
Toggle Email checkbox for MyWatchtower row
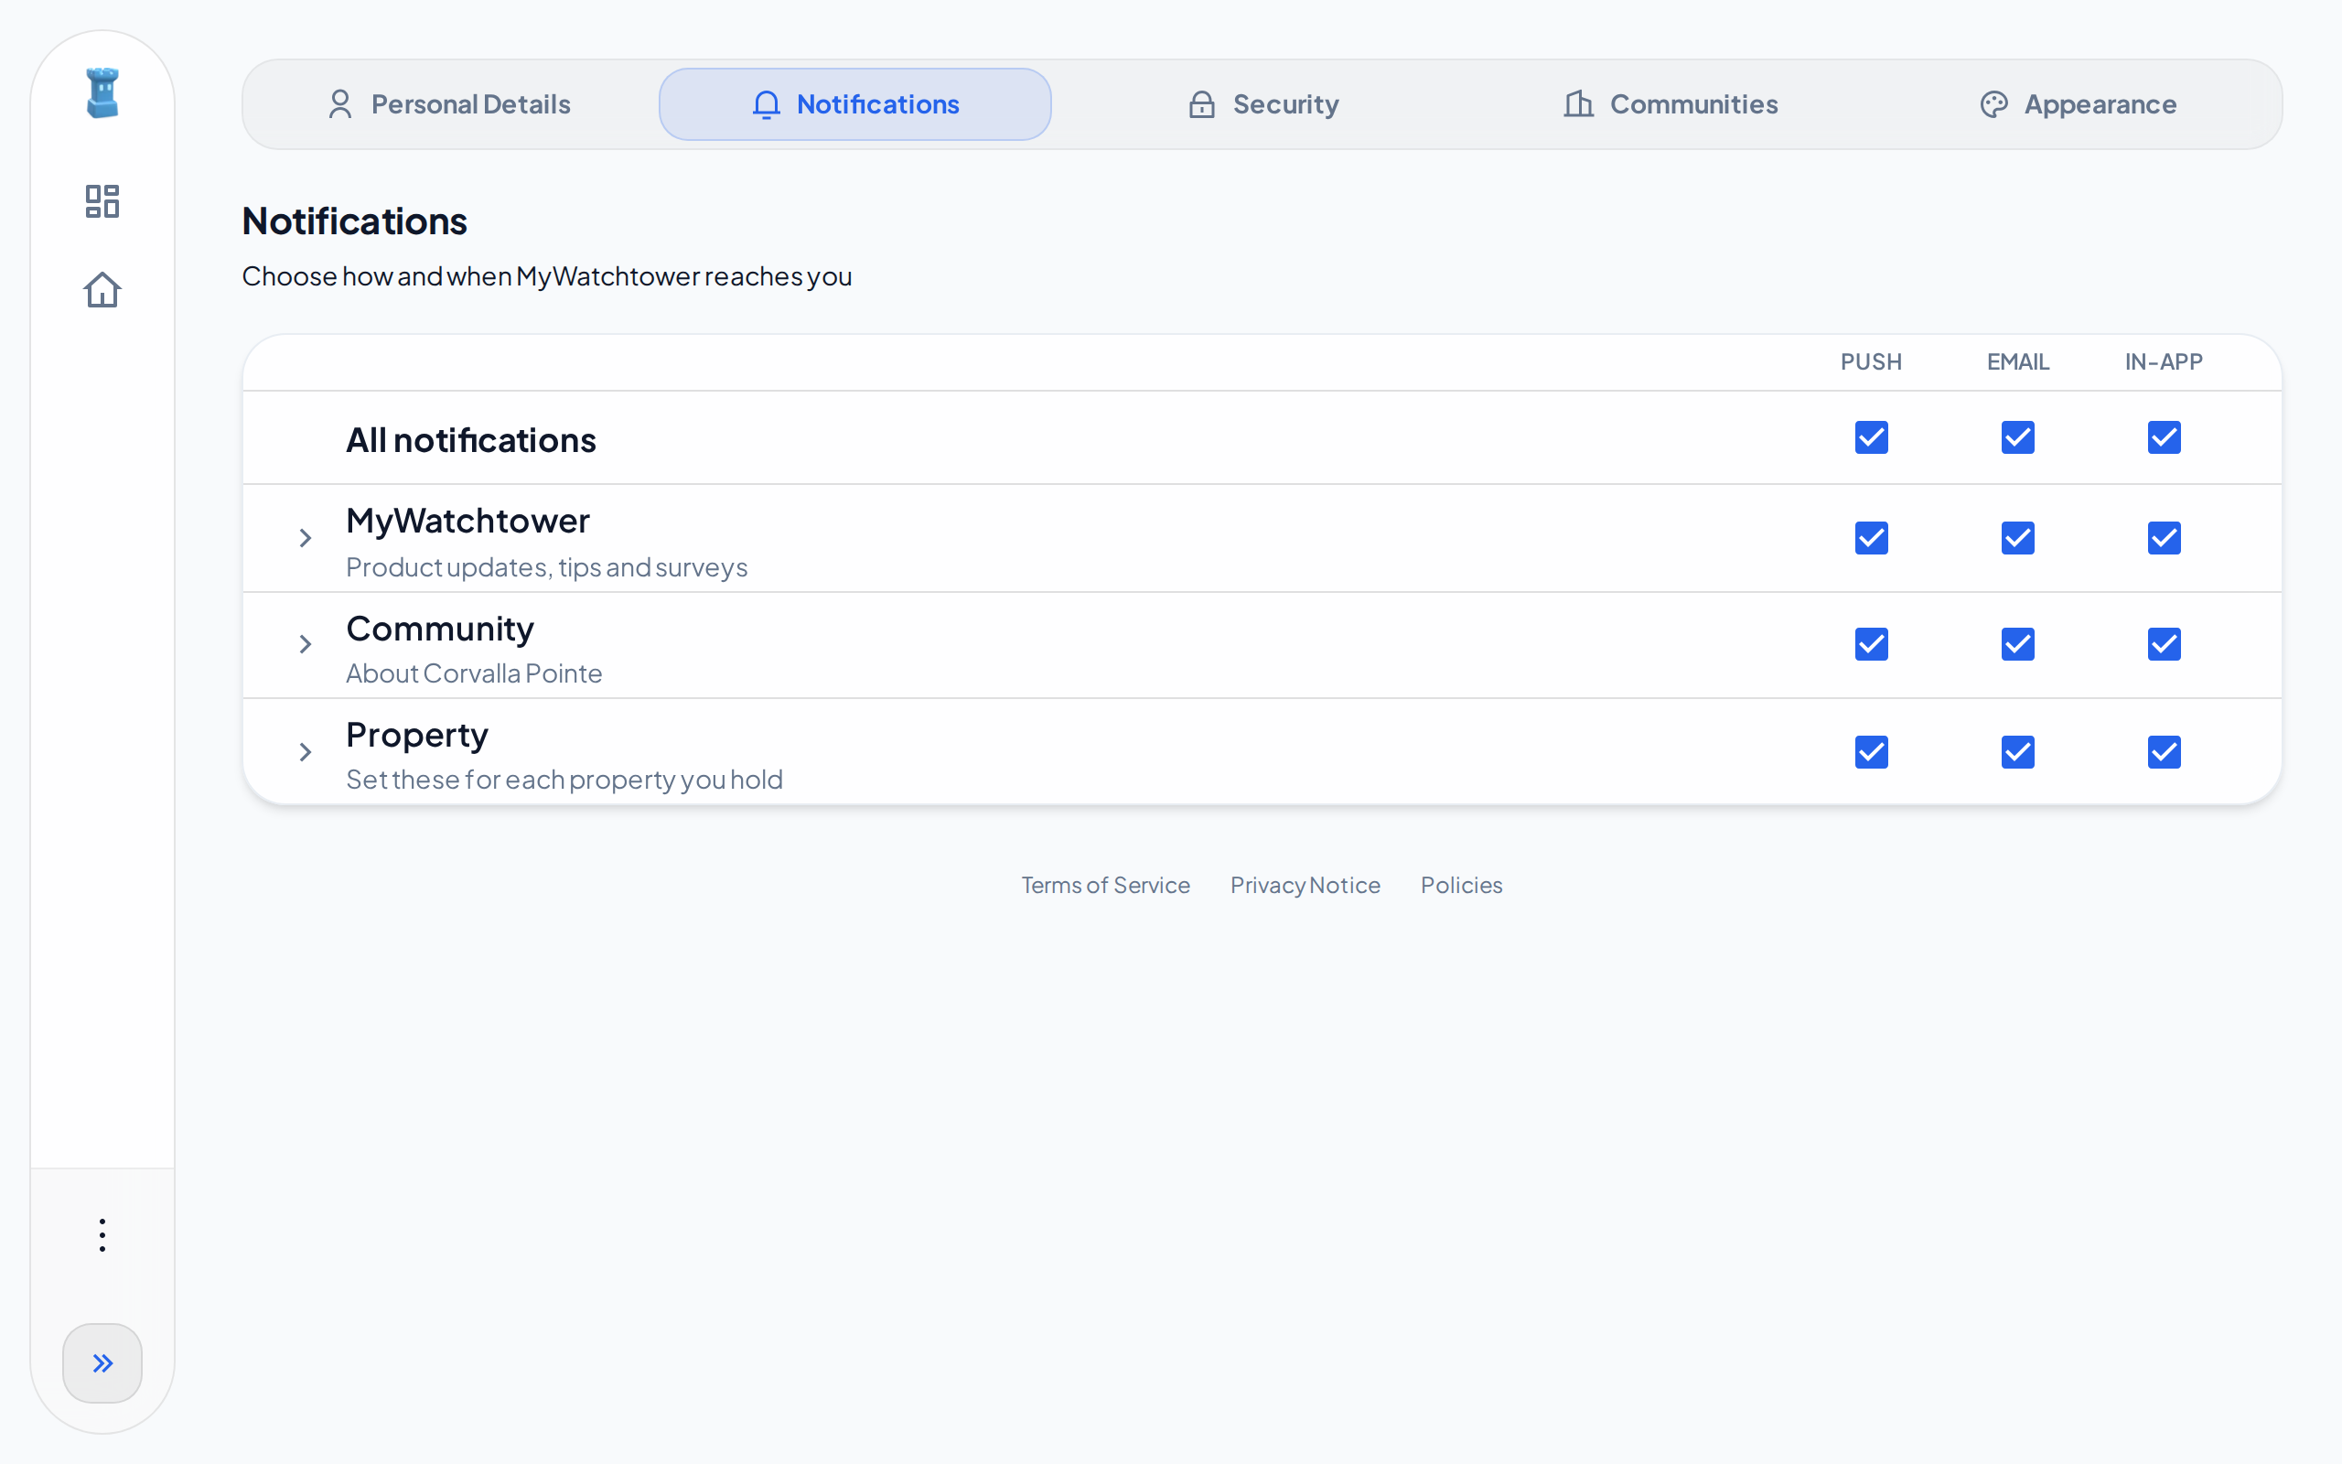[x=2018, y=538]
